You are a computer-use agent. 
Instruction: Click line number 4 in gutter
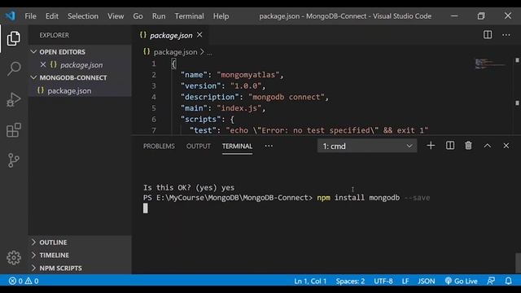click(x=154, y=97)
